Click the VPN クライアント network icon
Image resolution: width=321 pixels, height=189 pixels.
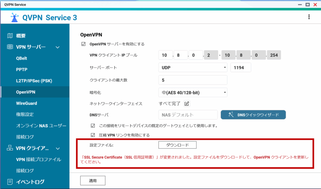pyautogui.click(x=10, y=148)
